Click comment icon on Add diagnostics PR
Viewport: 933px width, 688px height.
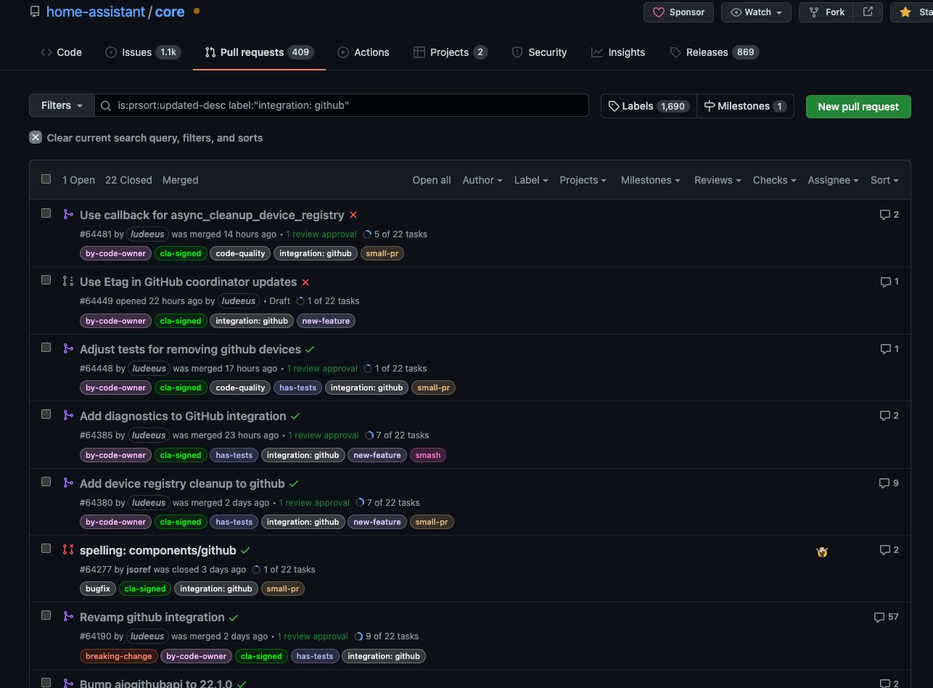pos(885,416)
